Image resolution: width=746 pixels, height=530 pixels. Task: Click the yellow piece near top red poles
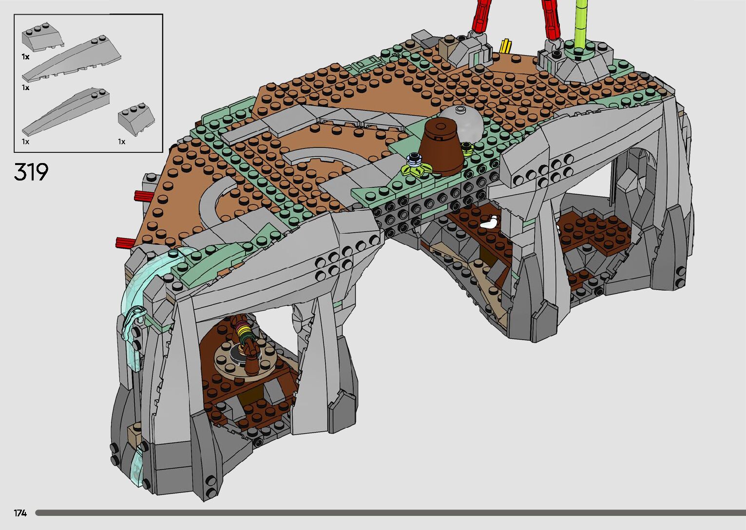click(506, 46)
